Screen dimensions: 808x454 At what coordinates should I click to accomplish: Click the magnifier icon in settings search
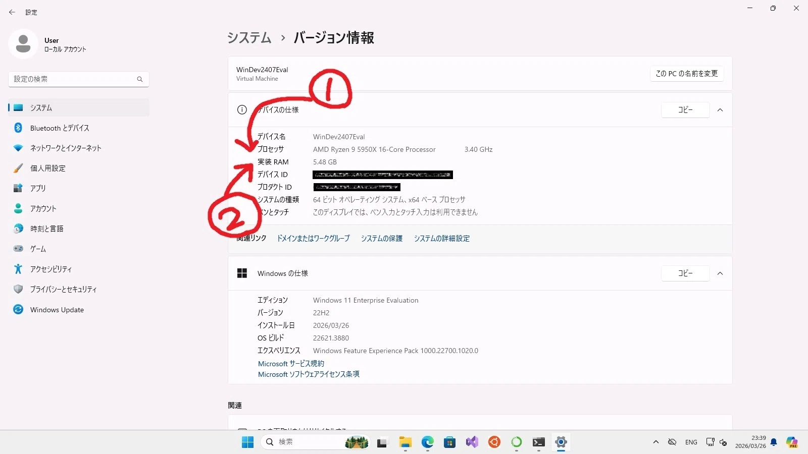140,79
